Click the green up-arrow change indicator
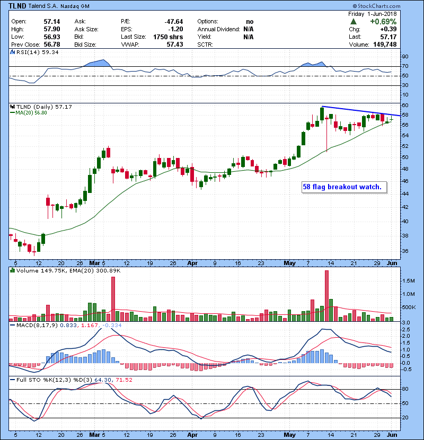Screen dimensions: 424x440 click(x=354, y=21)
